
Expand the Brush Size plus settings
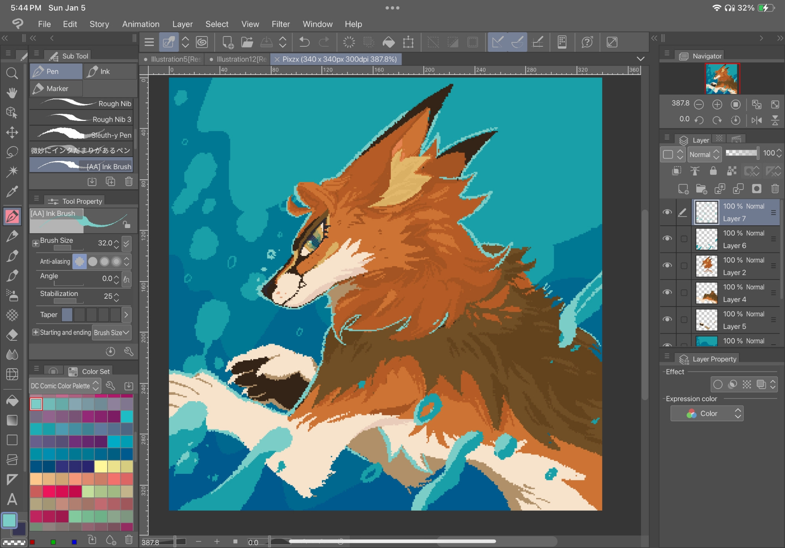point(36,243)
